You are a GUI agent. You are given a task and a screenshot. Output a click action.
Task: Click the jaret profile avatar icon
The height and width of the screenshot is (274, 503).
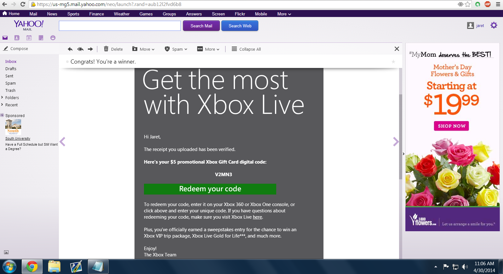471,25
